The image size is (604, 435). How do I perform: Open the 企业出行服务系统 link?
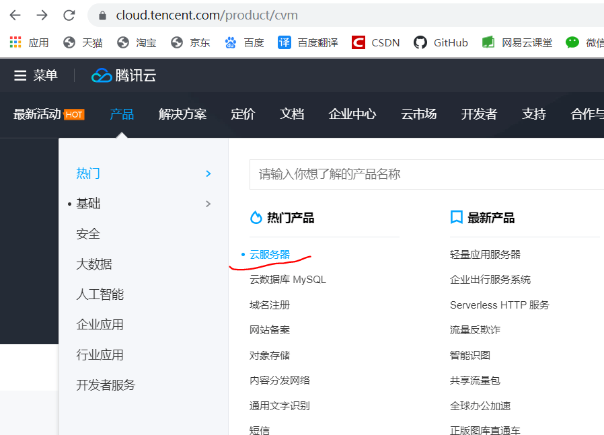point(490,280)
